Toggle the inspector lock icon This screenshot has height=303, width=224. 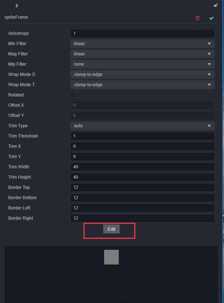[216, 5]
